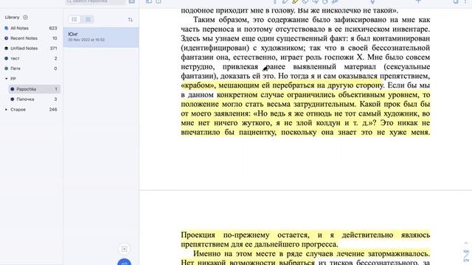
Task: Click the 246 count beside Старое
Action: pyautogui.click(x=53, y=110)
